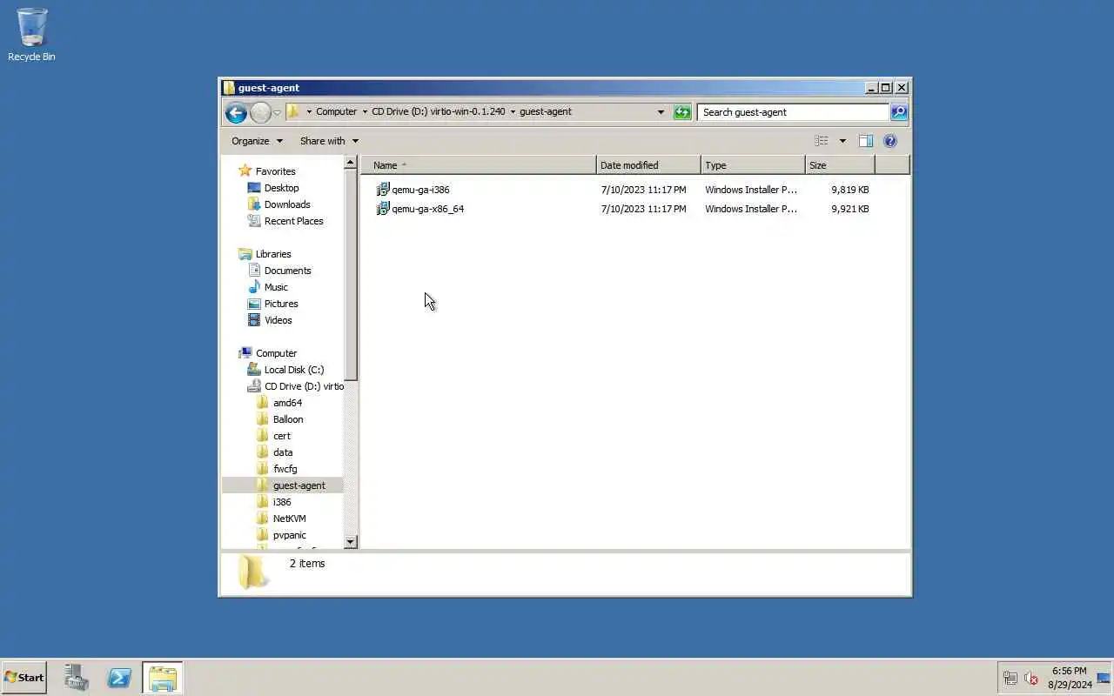Sort by the Size column header
This screenshot has width=1114, height=696.
[840, 165]
